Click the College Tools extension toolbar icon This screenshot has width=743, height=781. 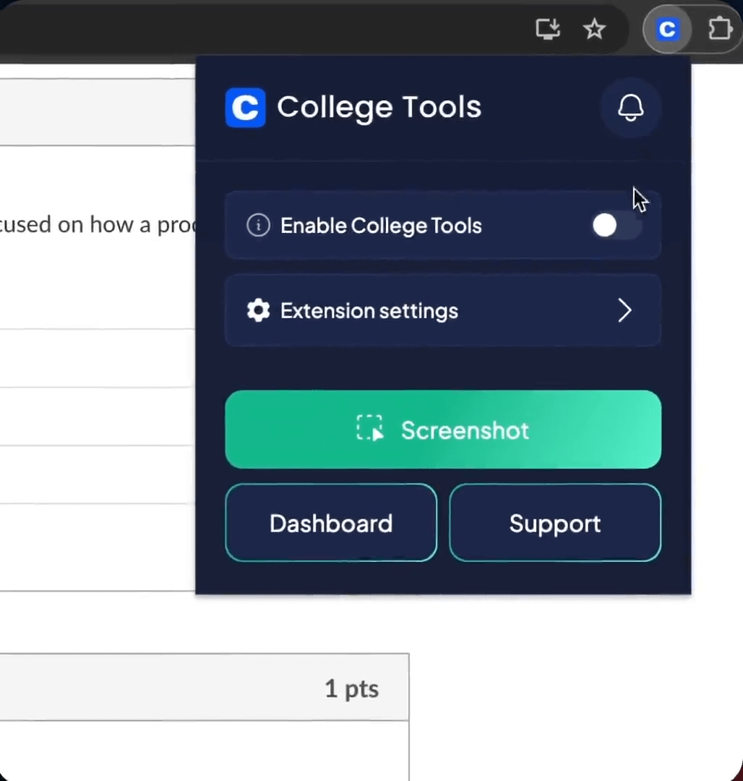(667, 30)
